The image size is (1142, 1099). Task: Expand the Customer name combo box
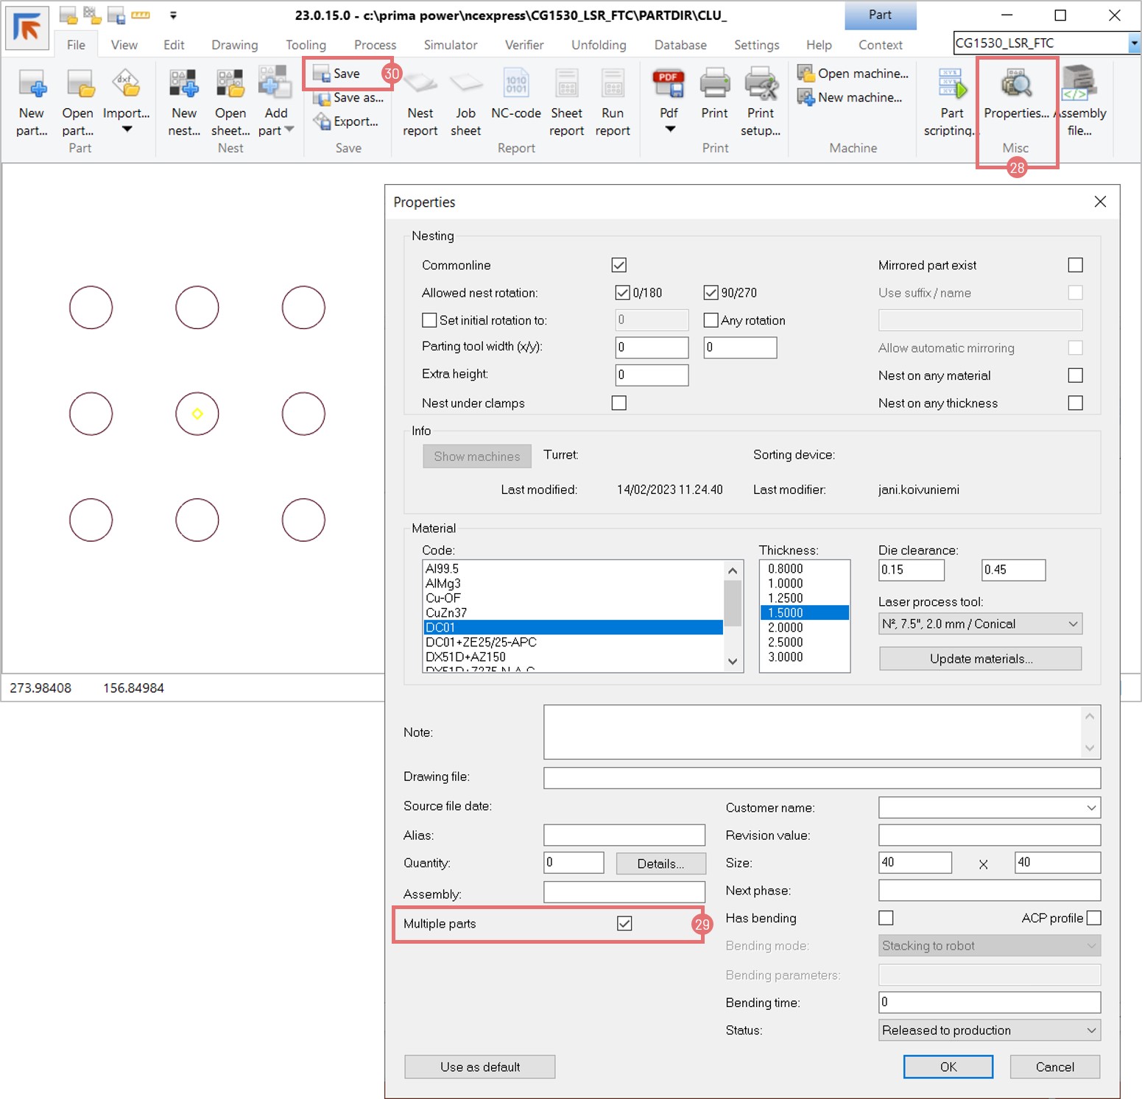(1090, 808)
